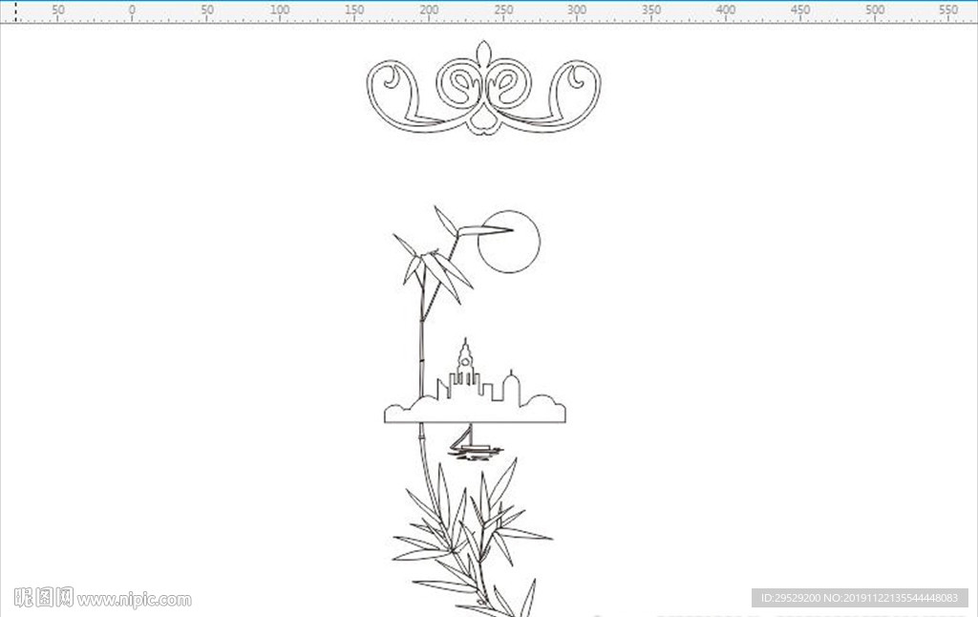Click the 200 mark on horizontal ruler
The width and height of the screenshot is (978, 617).
429,10
